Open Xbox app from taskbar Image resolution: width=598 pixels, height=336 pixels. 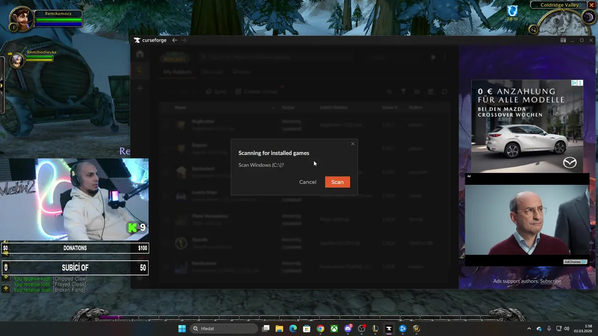334,329
